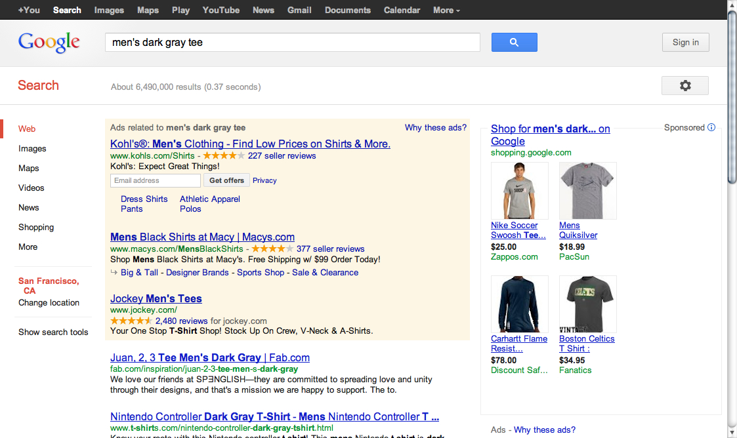
Task: Click Why these ads? below shopping box
Action: [x=544, y=430]
